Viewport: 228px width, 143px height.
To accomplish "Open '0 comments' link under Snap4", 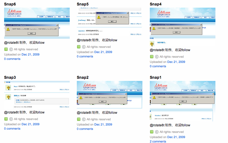I will pyautogui.click(x=158, y=66).
